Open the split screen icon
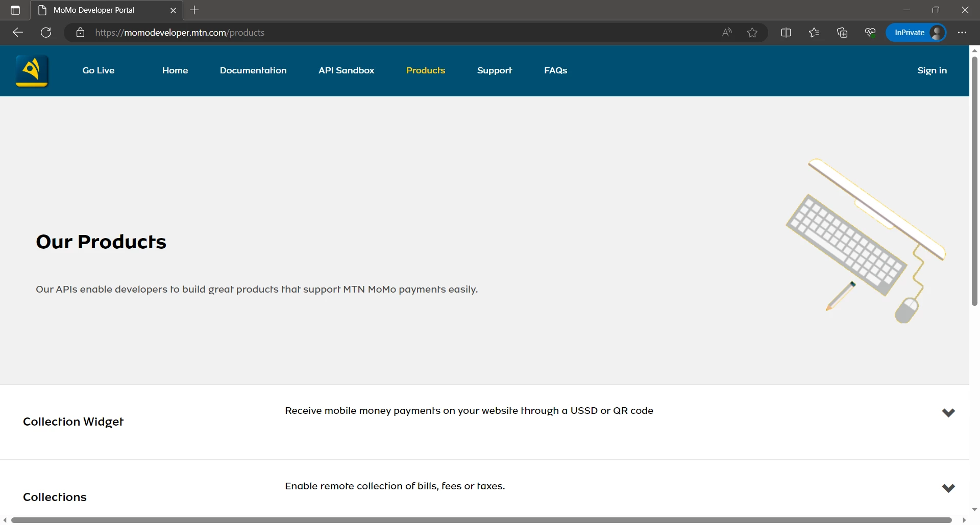 (x=786, y=33)
